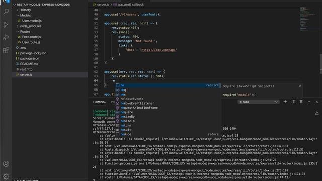Screen dimensions: 322x181
Task: Switch to the TERMINAL tab
Action: (99, 102)
